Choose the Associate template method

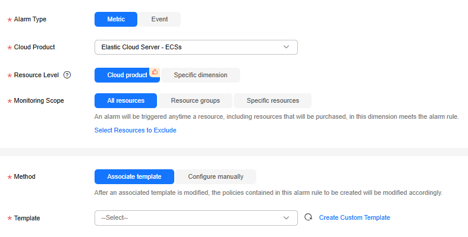[x=134, y=176]
